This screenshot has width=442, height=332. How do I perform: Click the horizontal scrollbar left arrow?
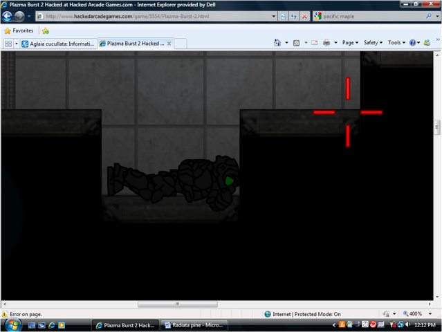pyautogui.click(x=5, y=304)
